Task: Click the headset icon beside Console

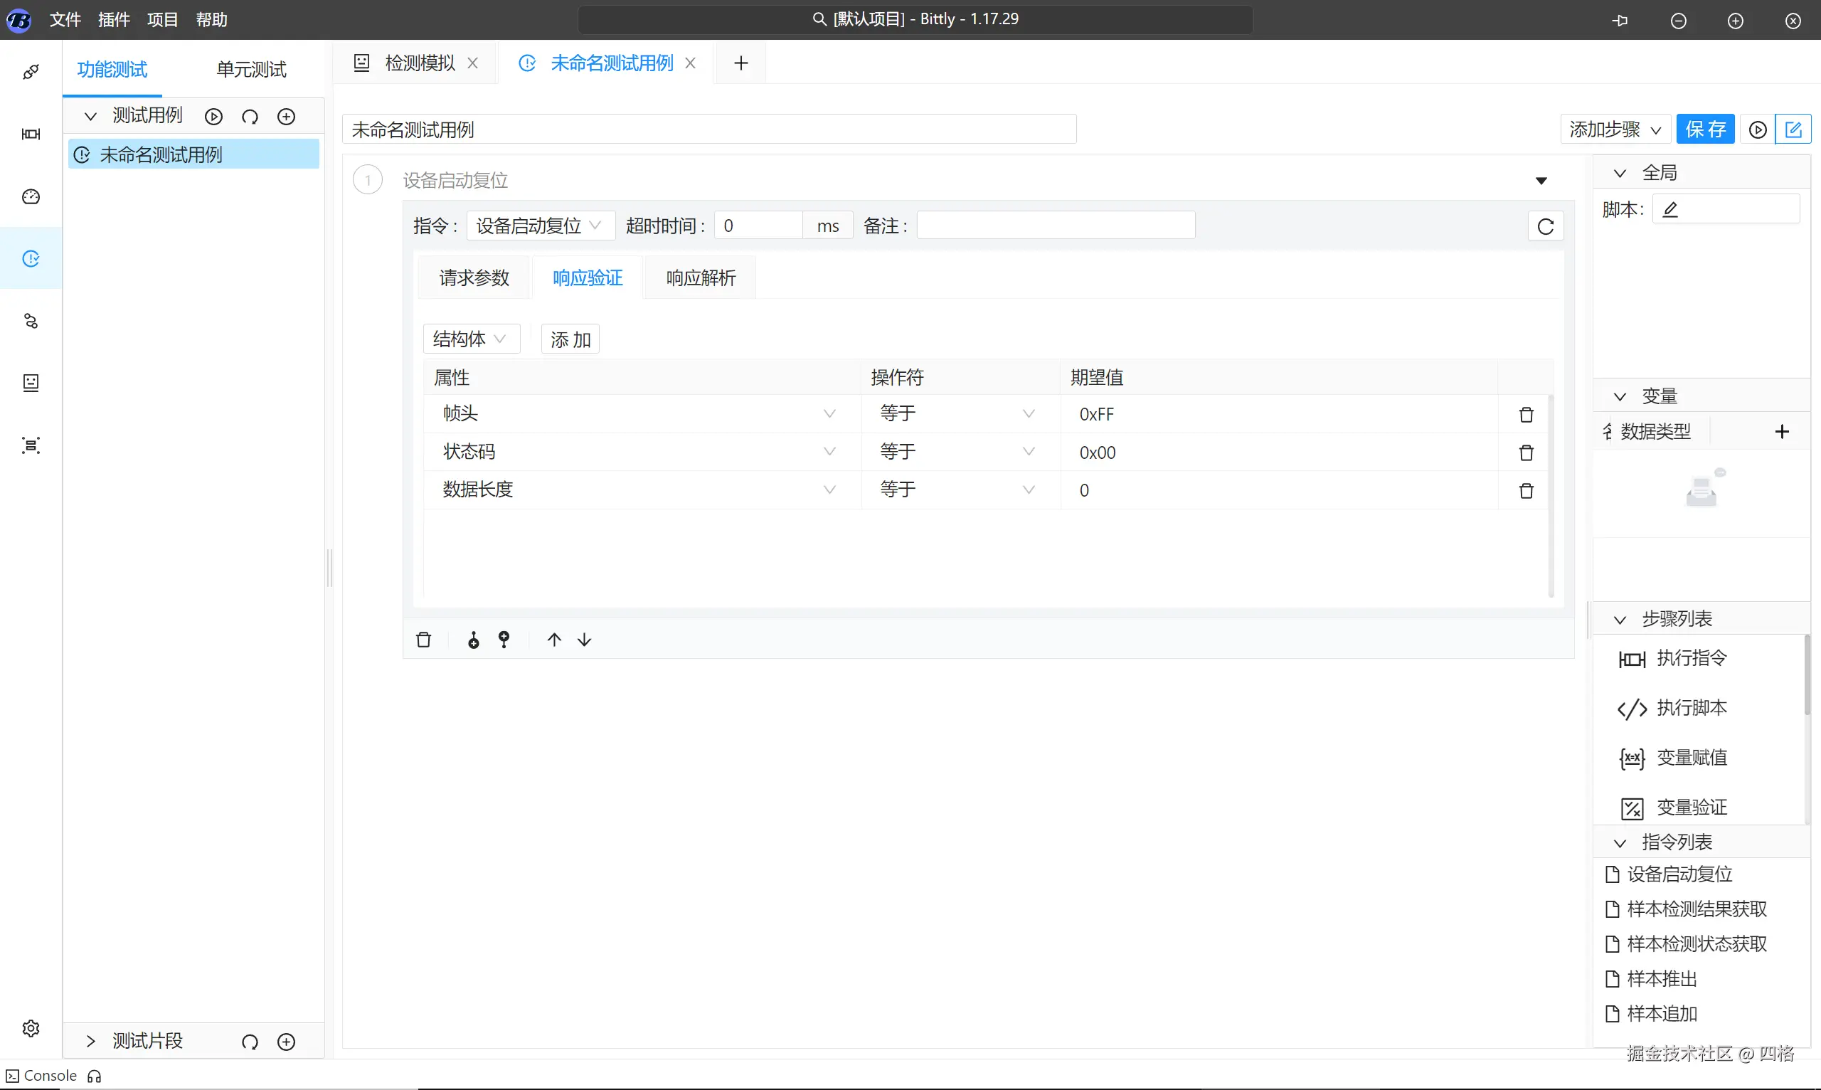Action: pyautogui.click(x=94, y=1076)
